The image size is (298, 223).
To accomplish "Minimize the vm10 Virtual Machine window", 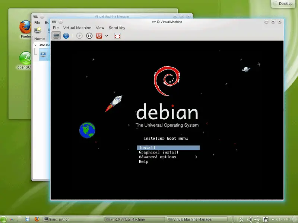I will coord(266,22).
